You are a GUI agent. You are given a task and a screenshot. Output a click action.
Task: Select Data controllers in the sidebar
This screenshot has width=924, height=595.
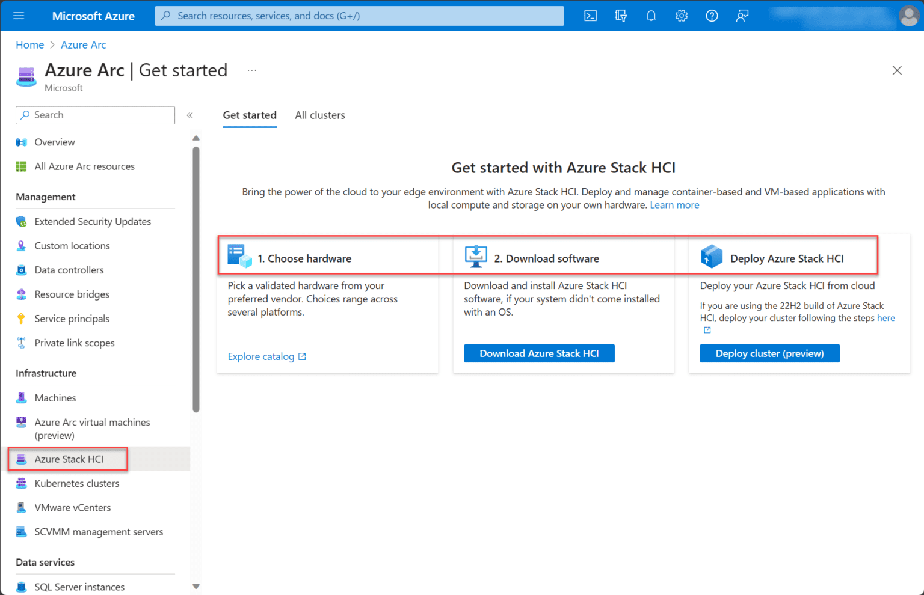click(x=69, y=270)
